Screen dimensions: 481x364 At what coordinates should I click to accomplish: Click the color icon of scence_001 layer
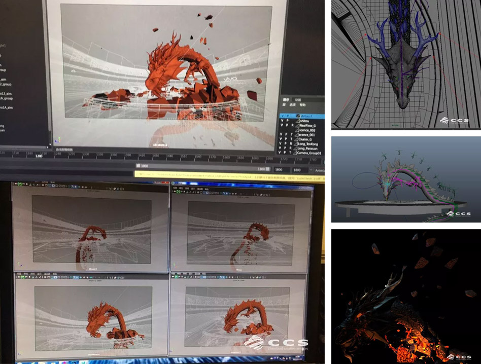tap(297, 135)
